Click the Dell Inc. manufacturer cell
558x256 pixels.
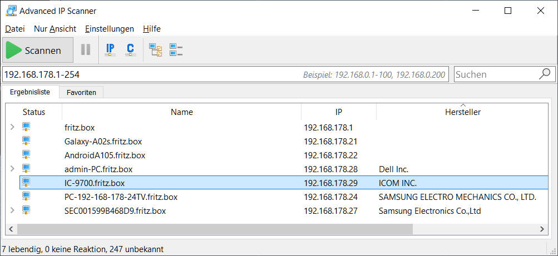(x=393, y=169)
